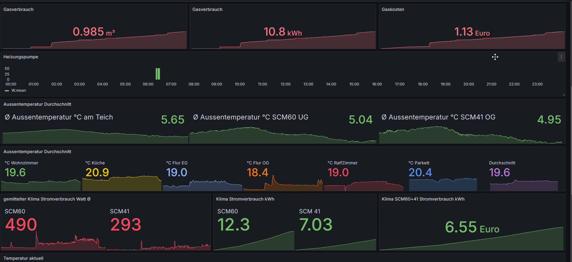Click the Heizungspumpe panel resize handle
This screenshot has height=262, width=572.
[563, 95]
